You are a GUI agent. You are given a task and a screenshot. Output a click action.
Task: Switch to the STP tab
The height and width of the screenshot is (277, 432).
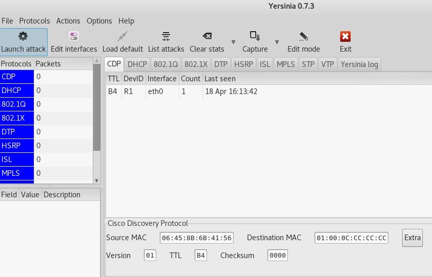click(x=308, y=64)
